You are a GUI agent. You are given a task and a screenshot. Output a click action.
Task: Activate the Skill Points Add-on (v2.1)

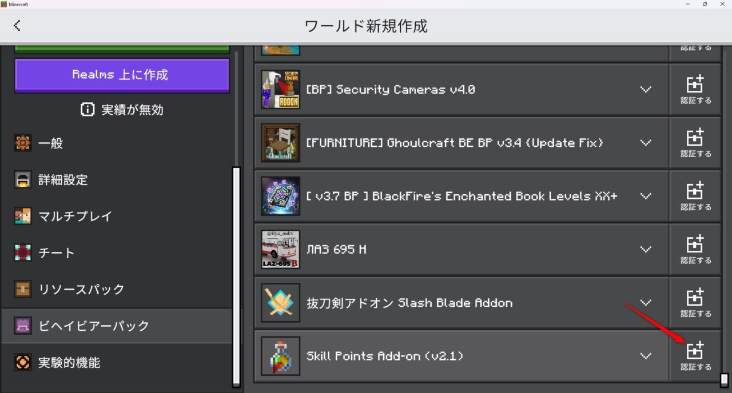click(x=695, y=356)
